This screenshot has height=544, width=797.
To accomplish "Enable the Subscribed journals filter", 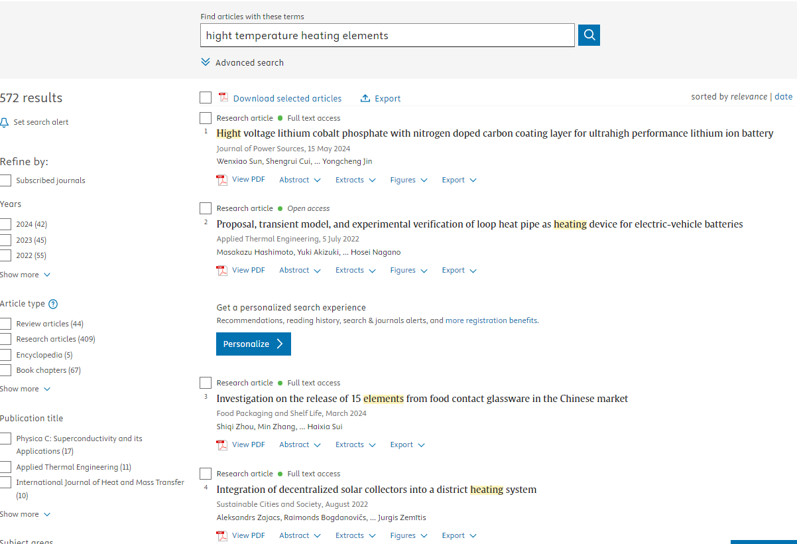I will (5, 180).
